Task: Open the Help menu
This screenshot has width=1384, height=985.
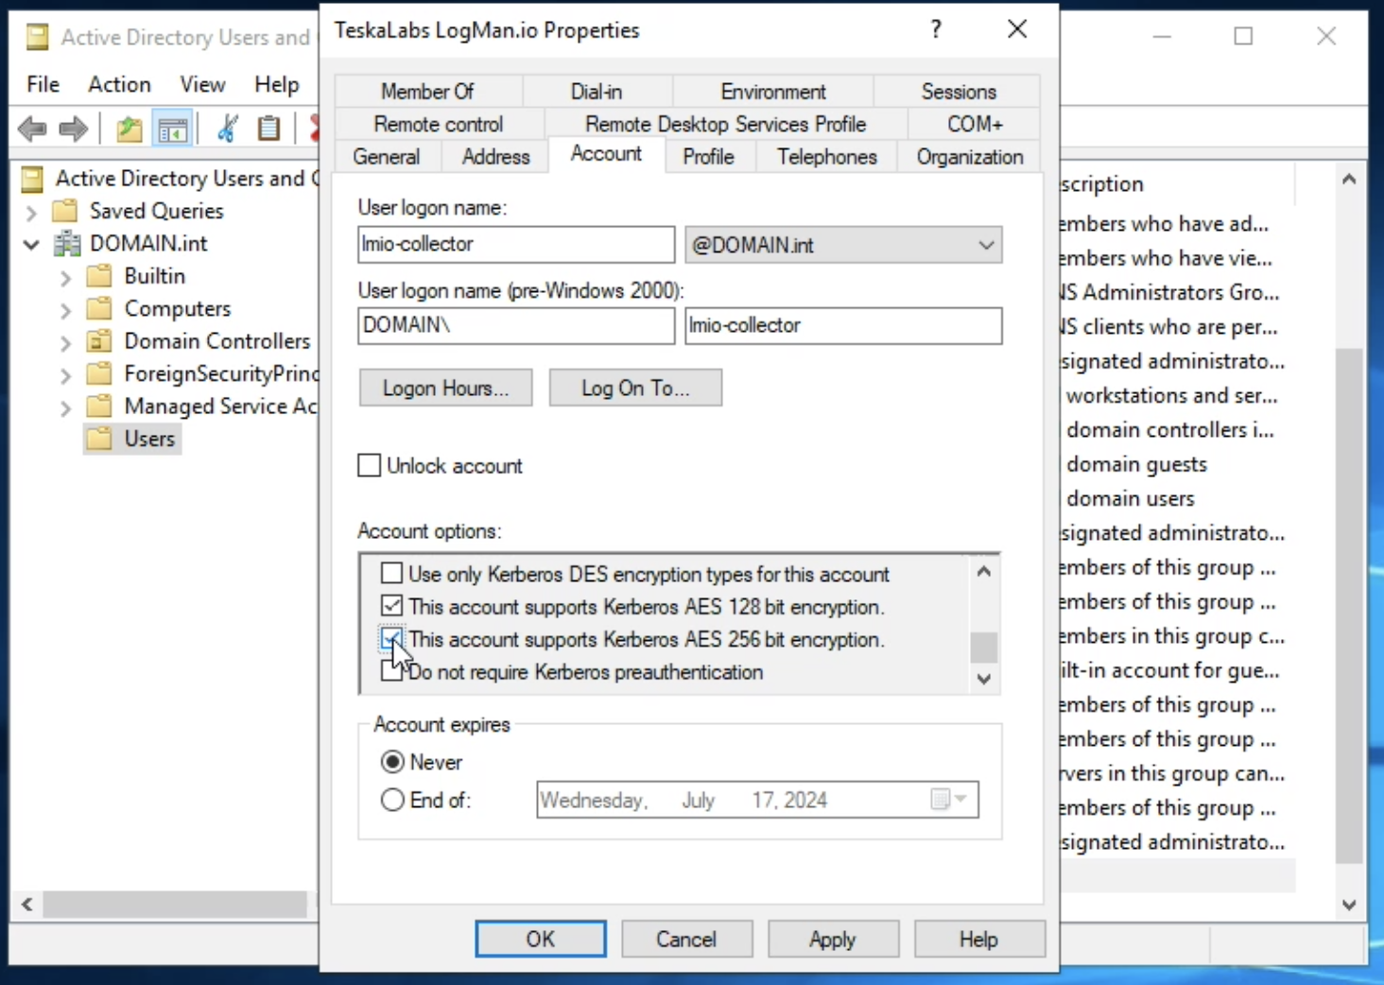Action: [276, 84]
